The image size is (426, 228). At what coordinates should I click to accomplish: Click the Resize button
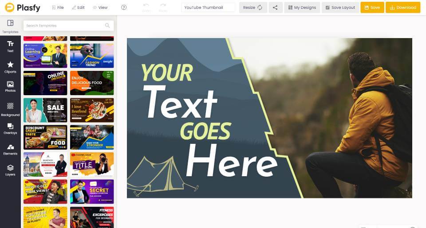(253, 8)
